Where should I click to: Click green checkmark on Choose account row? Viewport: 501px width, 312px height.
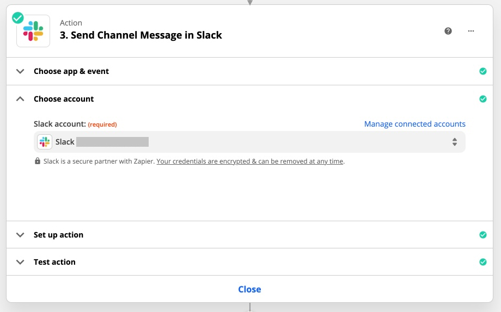[482, 99]
